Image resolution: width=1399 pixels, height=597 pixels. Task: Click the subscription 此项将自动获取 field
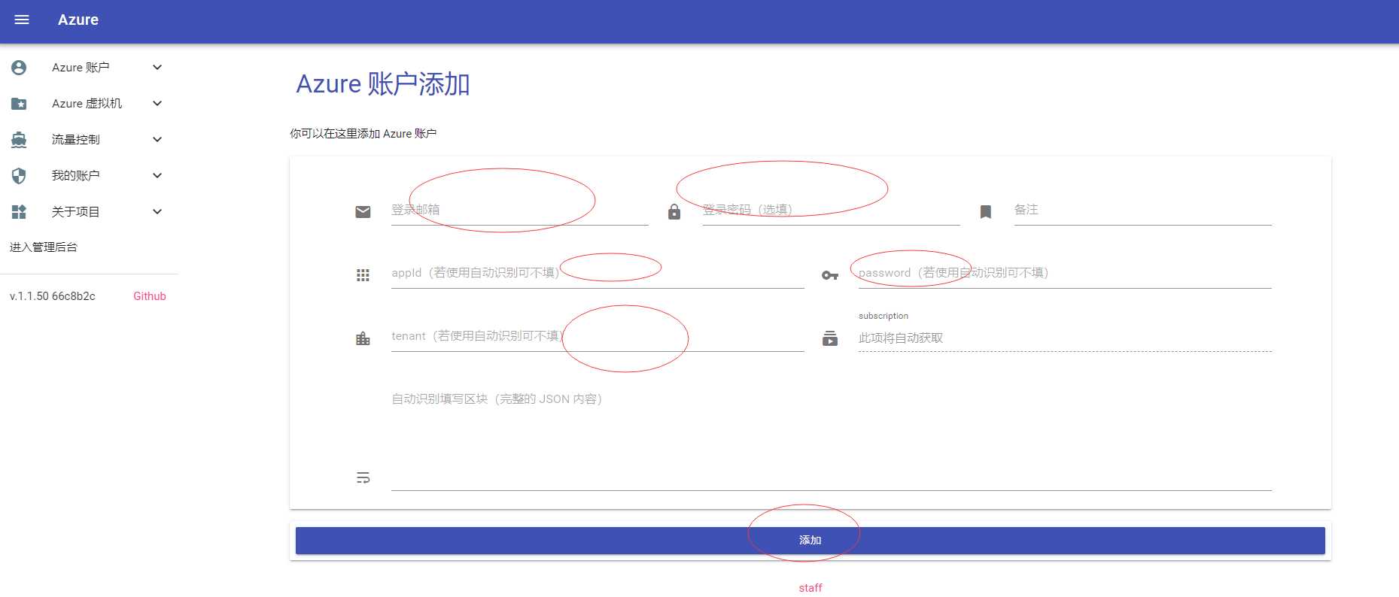click(x=1065, y=338)
